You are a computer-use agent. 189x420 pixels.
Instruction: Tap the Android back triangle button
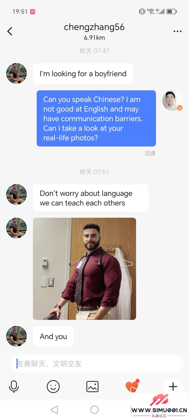point(54,410)
